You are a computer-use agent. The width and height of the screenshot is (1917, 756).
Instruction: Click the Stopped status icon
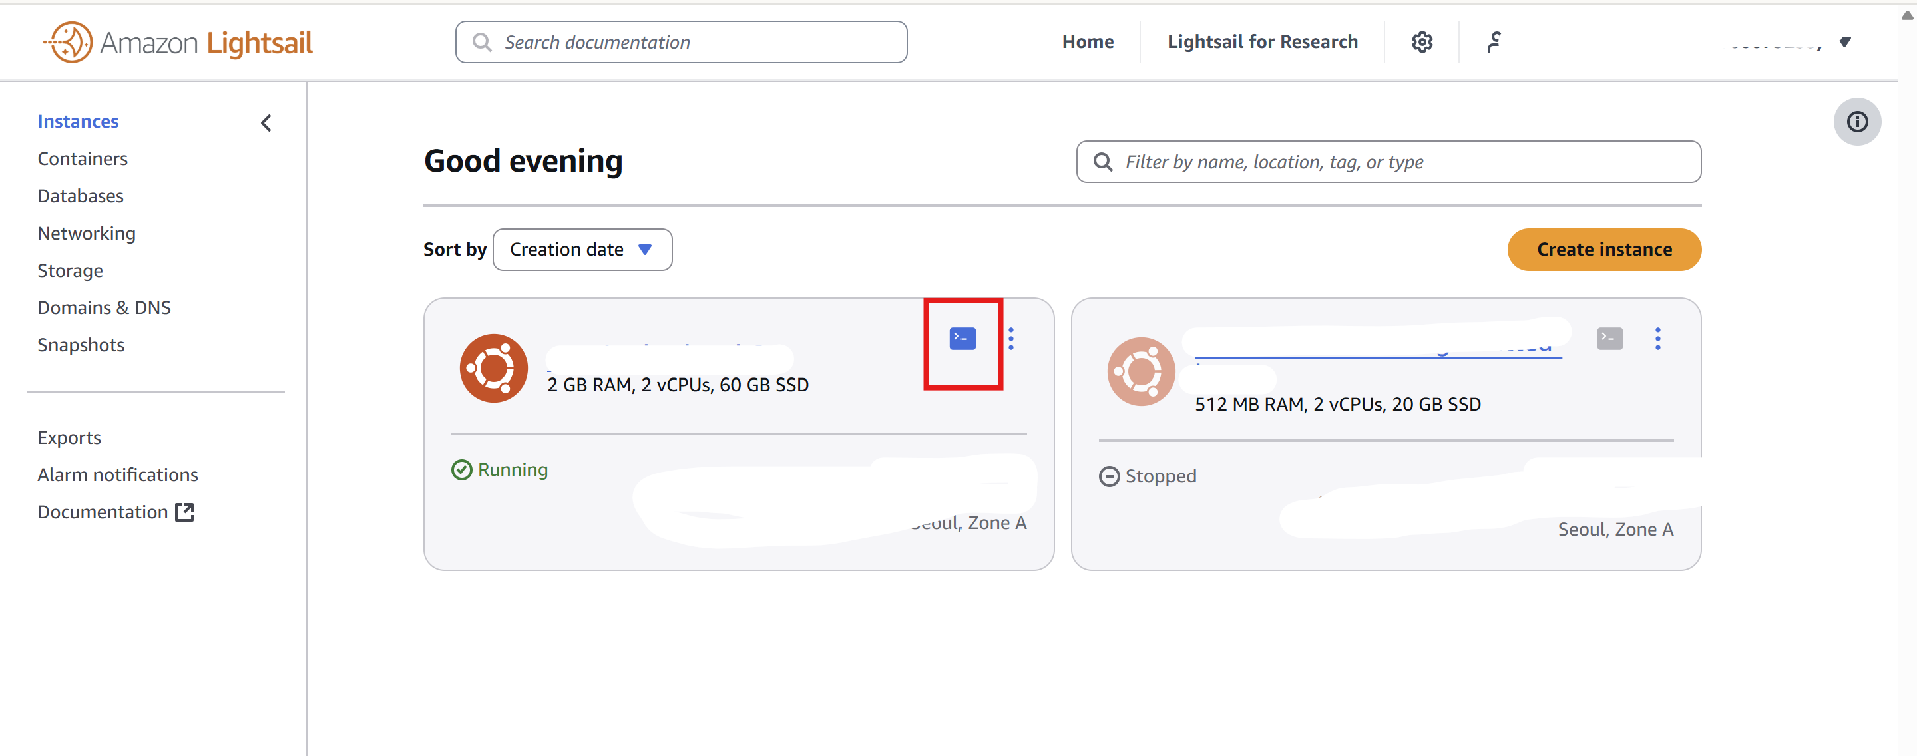1109,476
